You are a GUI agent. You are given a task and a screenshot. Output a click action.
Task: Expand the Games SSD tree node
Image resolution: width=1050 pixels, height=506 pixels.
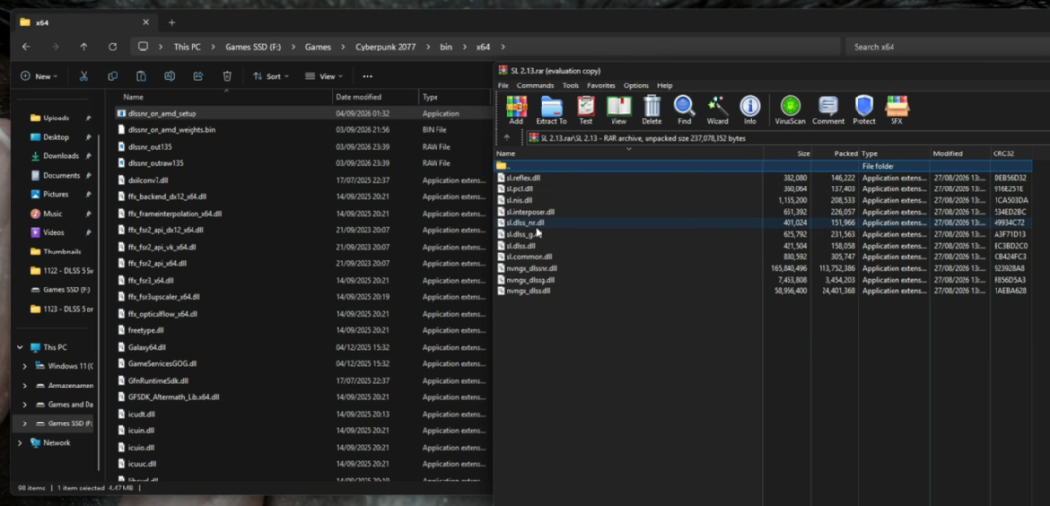click(x=24, y=423)
